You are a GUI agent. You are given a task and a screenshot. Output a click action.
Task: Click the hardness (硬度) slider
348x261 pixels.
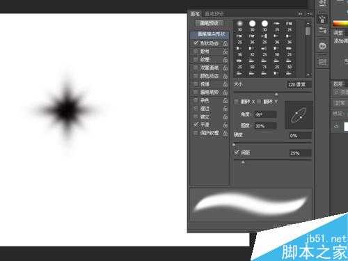[x=272, y=143]
